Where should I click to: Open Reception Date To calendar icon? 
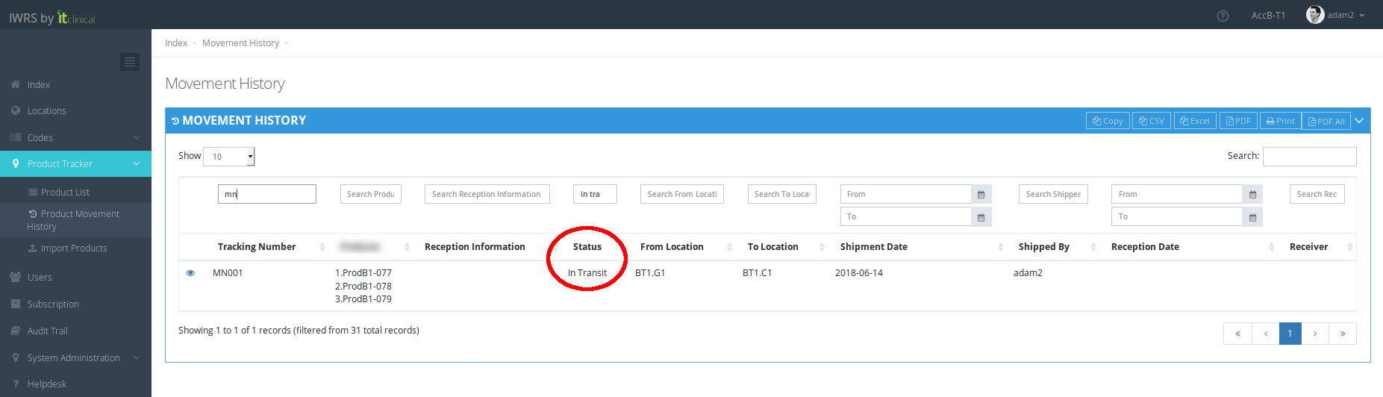1252,216
